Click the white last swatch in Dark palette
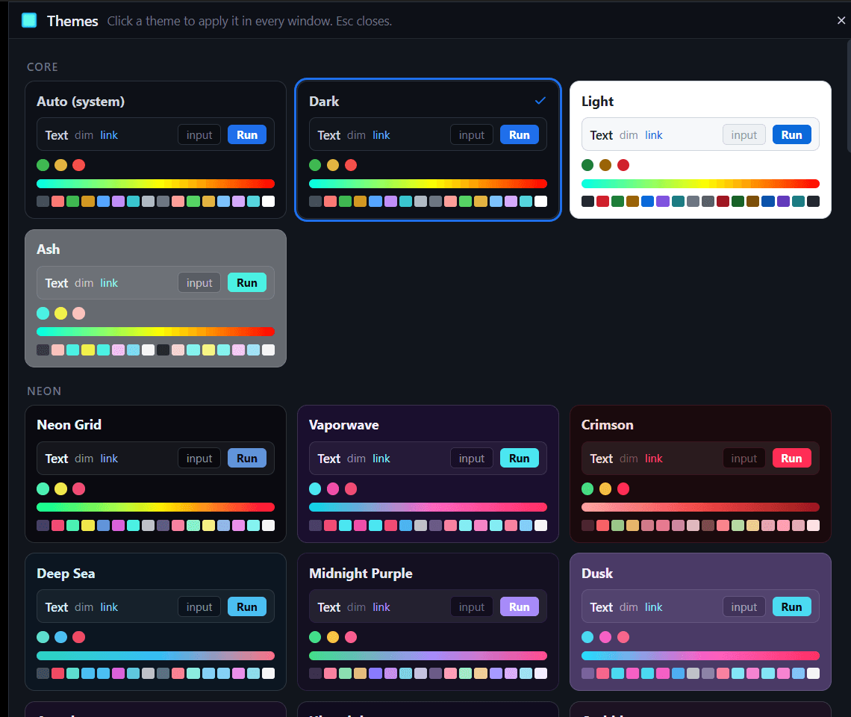The image size is (851, 717). [540, 202]
